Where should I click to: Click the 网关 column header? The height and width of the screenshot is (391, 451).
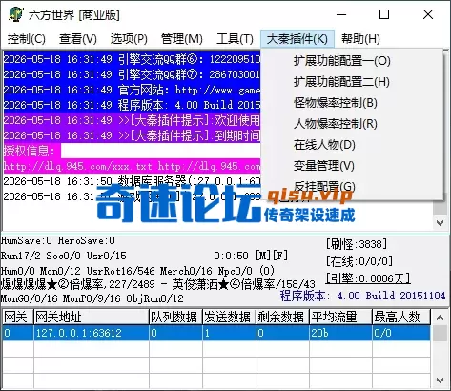pyautogui.click(x=17, y=317)
